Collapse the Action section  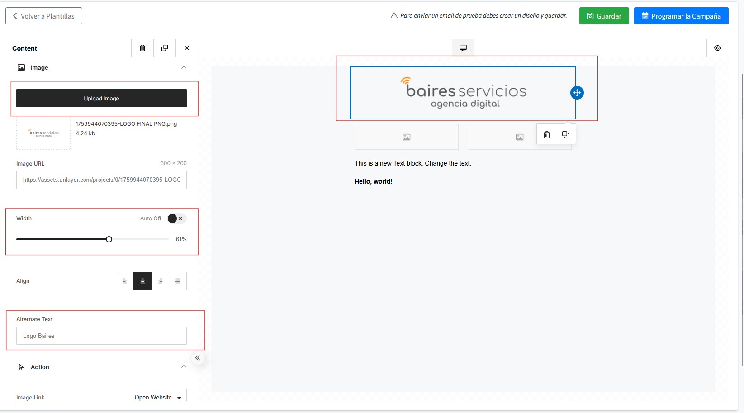click(184, 366)
